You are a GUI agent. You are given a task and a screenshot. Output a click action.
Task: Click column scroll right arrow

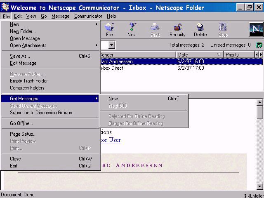tap(261, 55)
